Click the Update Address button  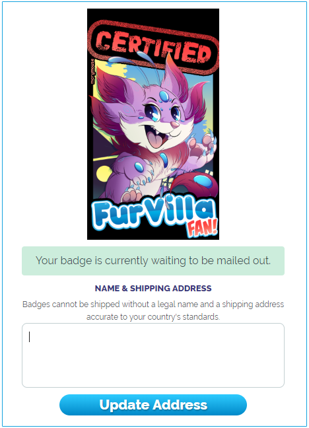(x=153, y=405)
